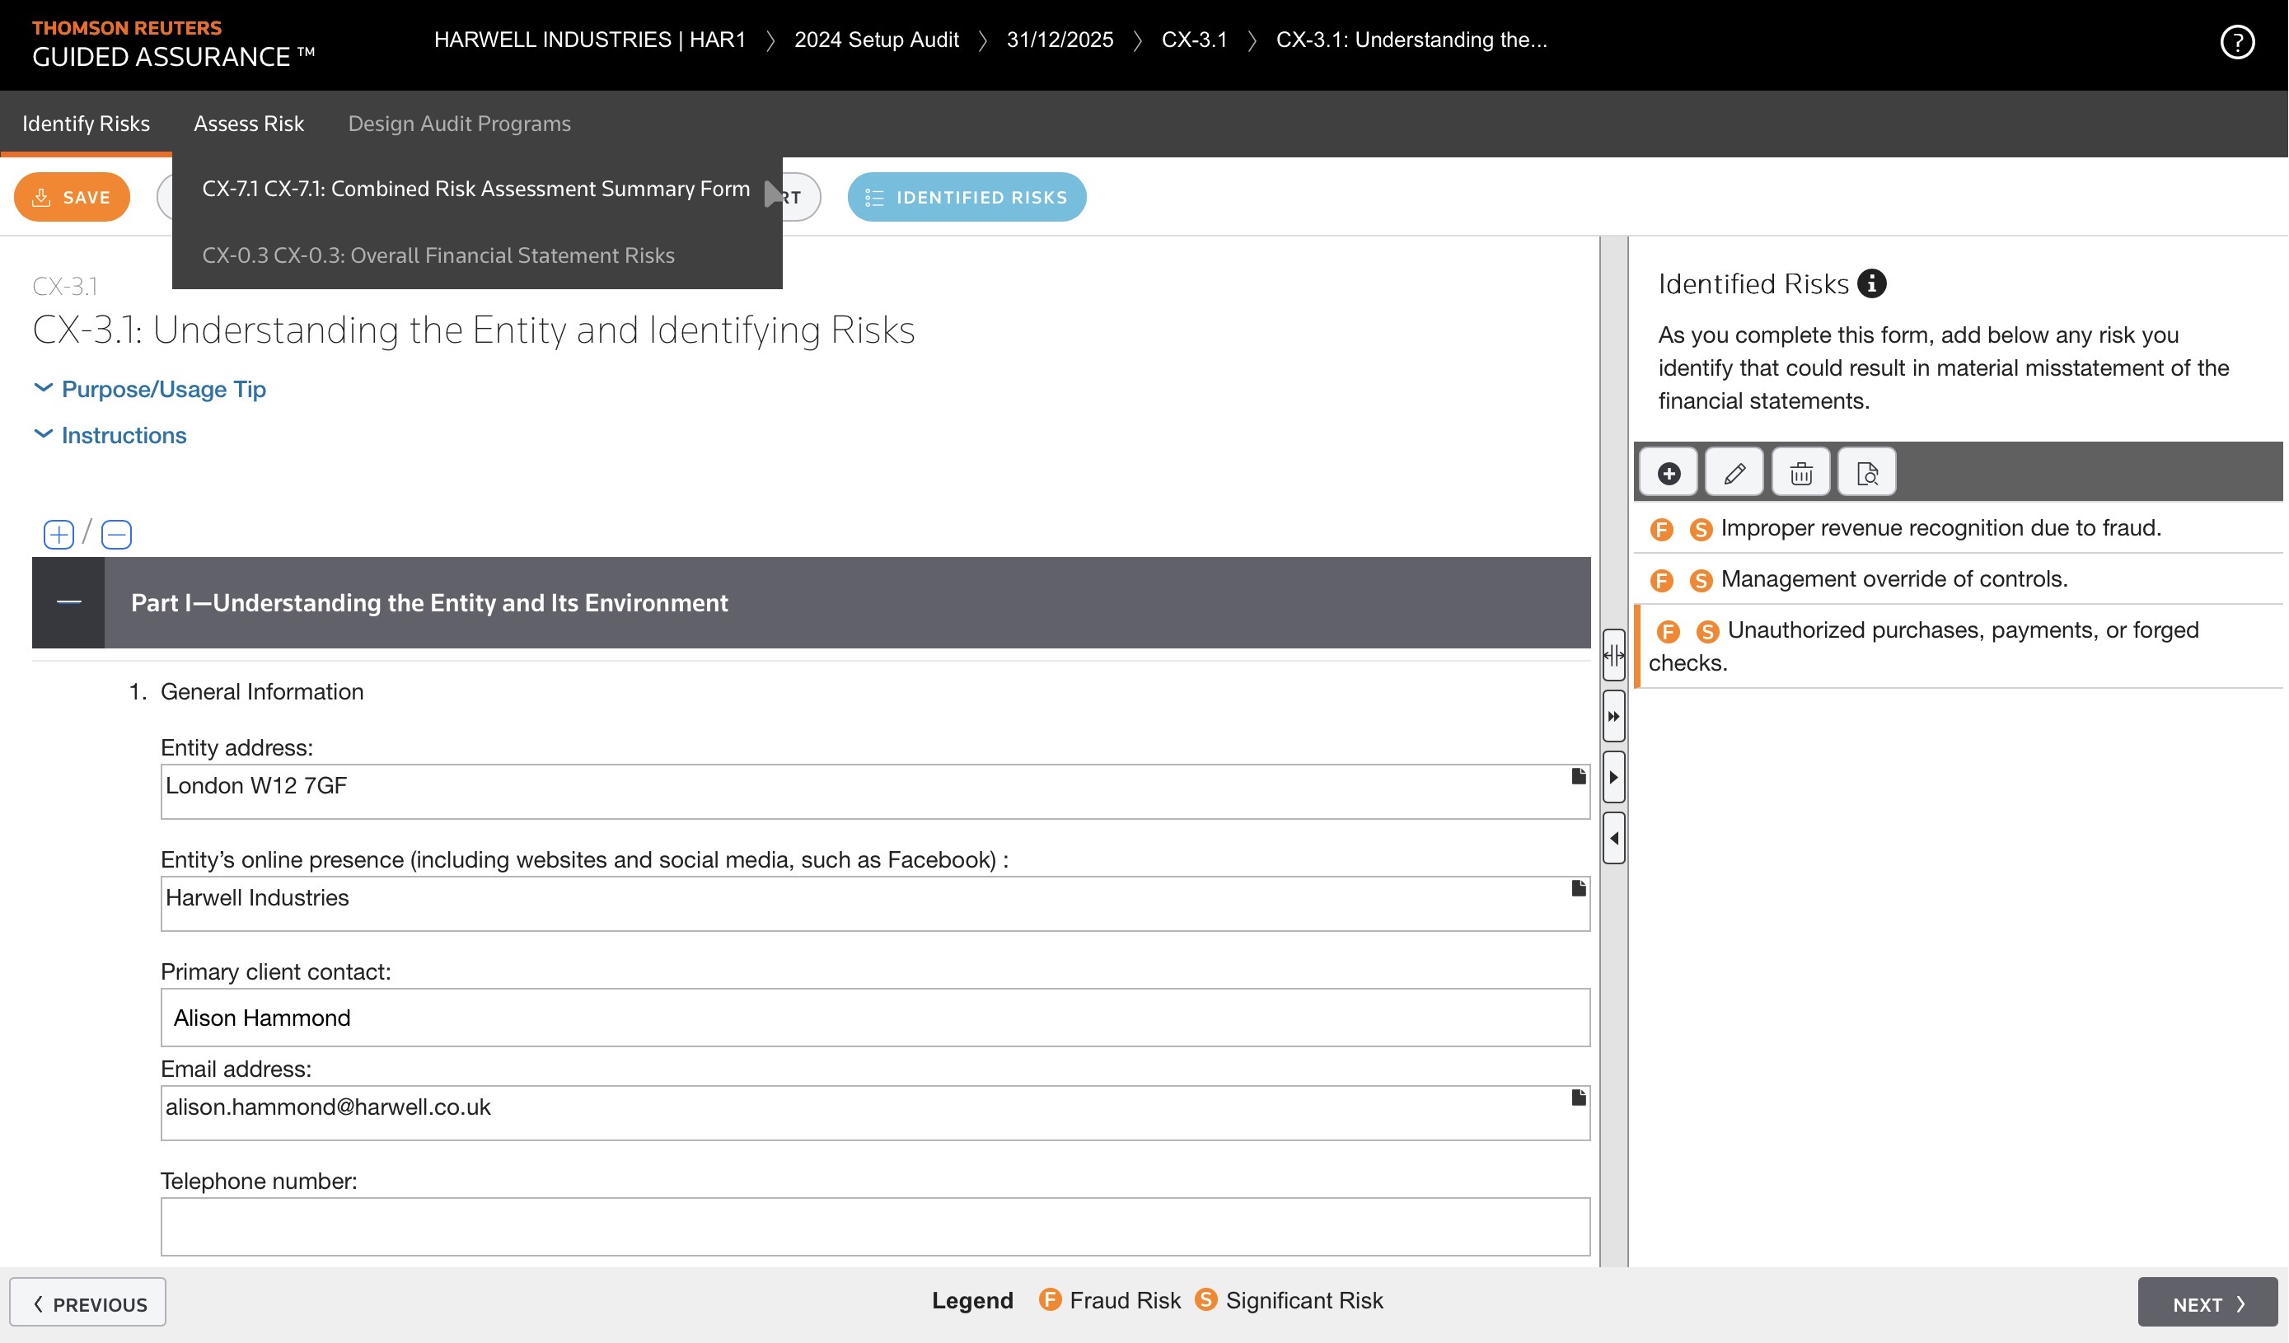Viewport: 2289px width, 1343px height.
Task: Click the expand all sections plus icon
Action: click(59, 534)
